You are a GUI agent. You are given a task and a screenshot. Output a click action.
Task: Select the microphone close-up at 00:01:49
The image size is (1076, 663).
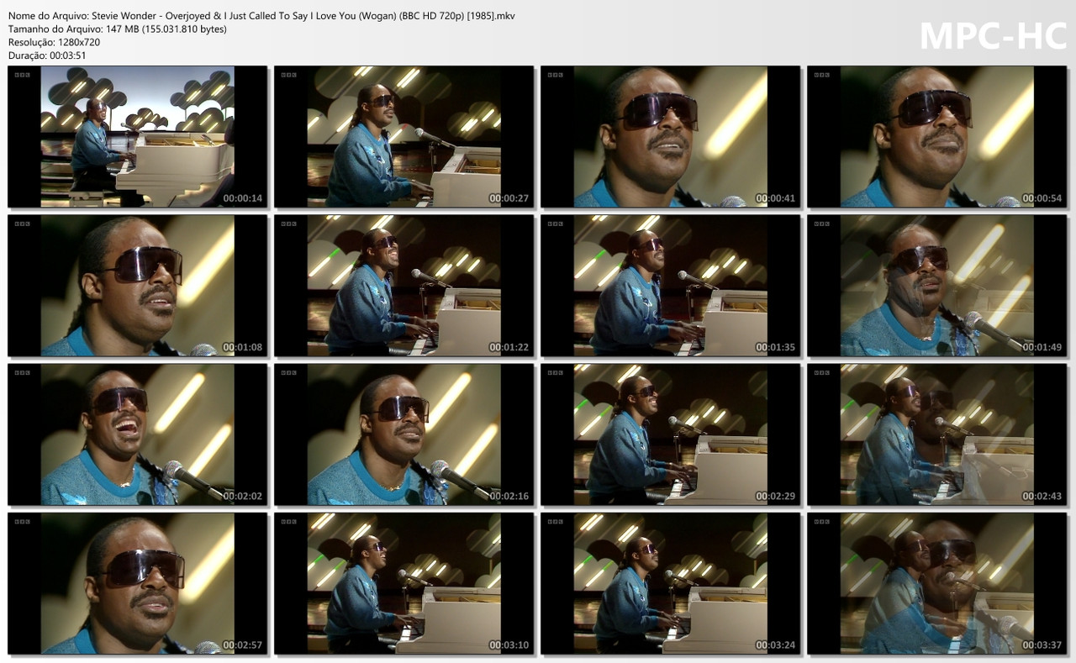pyautogui.click(x=936, y=284)
